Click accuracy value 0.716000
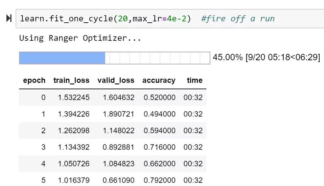The height and width of the screenshot is (186, 324). coord(159,147)
